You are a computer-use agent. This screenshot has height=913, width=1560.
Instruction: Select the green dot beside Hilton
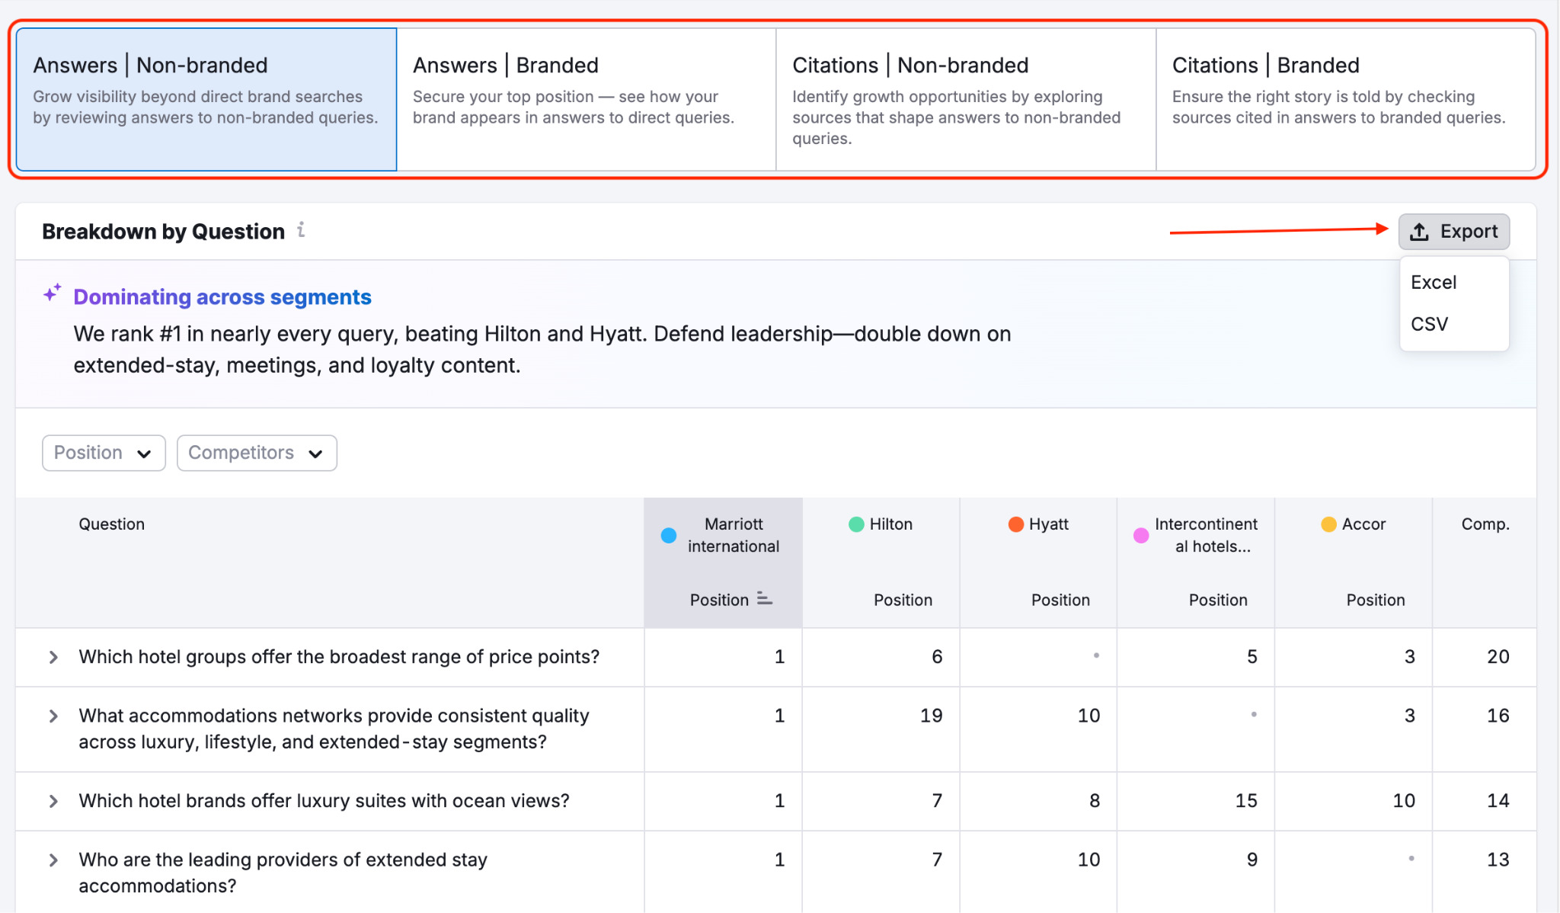[x=855, y=524]
